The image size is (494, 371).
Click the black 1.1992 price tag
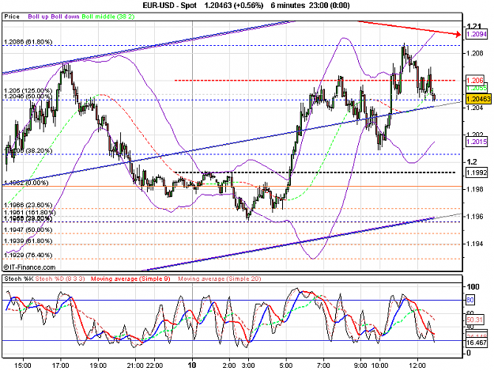[477, 172]
